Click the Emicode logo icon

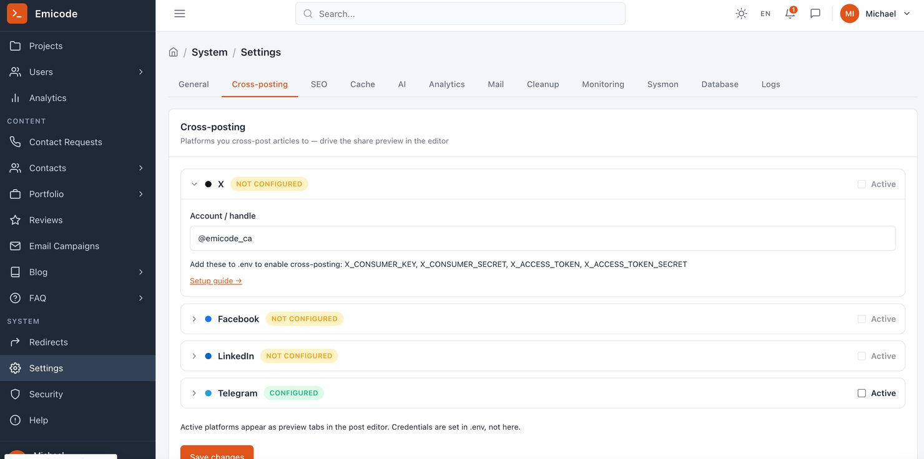click(17, 14)
